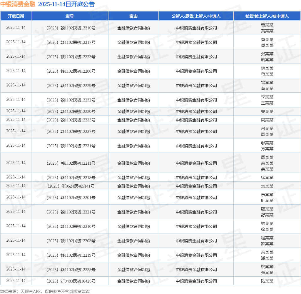Click defendant 程某某
301x294 pixels.
(x=267, y=238)
